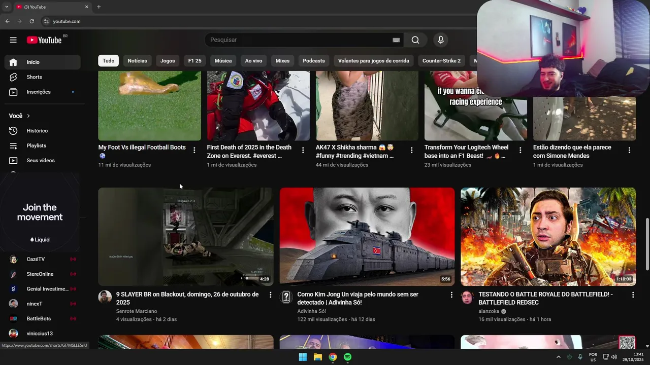This screenshot has width=650, height=365.
Task: Open options for My Foot Vs illegal Football Boots
Action: coord(194,150)
